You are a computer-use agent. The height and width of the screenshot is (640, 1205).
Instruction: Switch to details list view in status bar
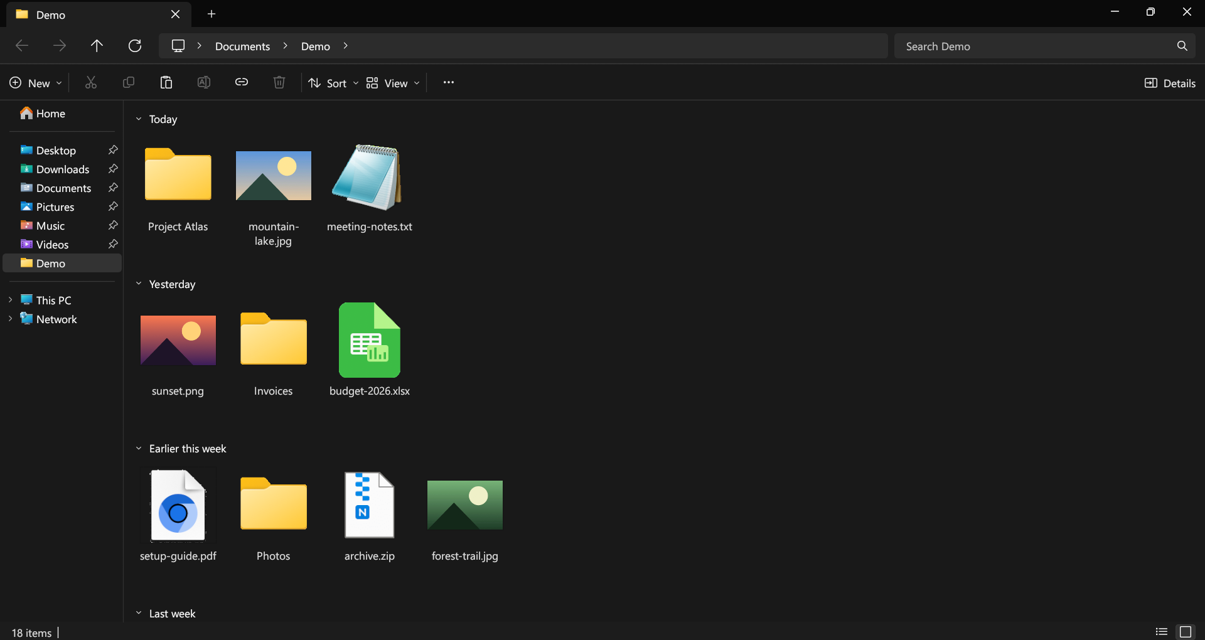tap(1162, 632)
